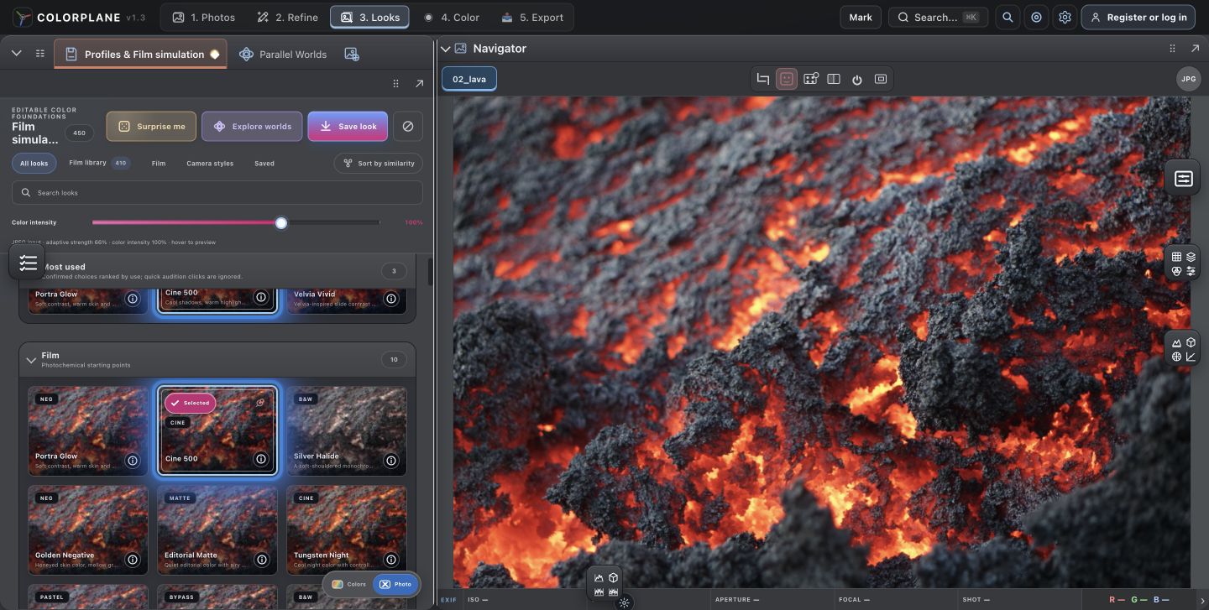Click the reset look circle-slash button
The image size is (1209, 610).
click(x=408, y=127)
